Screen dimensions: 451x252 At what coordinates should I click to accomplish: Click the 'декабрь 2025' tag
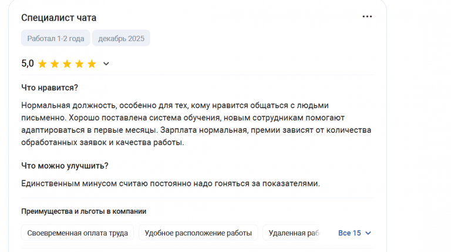[x=122, y=38]
